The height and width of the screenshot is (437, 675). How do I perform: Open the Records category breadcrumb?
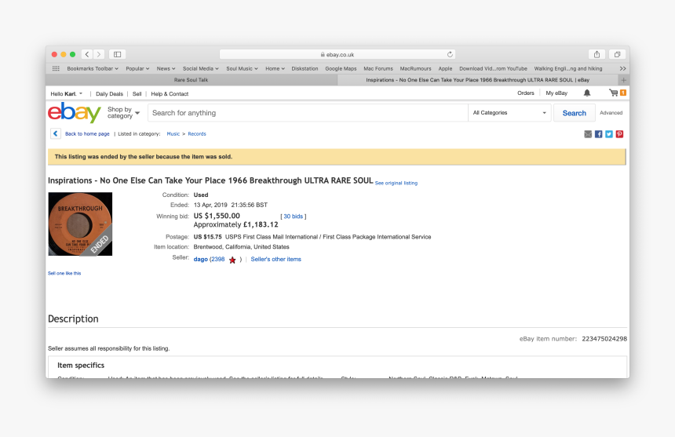point(197,133)
